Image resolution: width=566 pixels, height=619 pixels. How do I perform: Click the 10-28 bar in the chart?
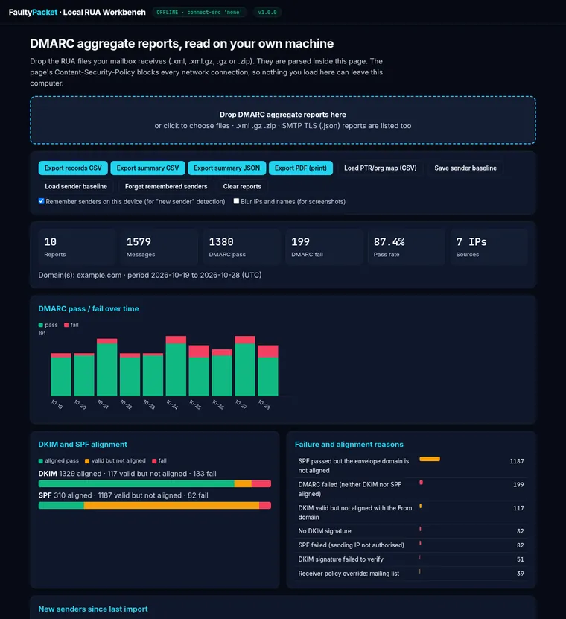click(268, 371)
